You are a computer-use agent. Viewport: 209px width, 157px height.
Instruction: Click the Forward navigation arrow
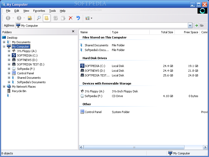click(19, 18)
